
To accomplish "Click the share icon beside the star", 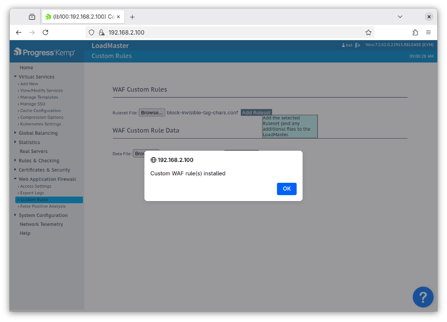I will [415, 32].
